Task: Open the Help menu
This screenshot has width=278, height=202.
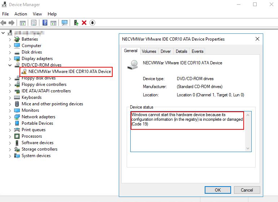Action: [52, 14]
